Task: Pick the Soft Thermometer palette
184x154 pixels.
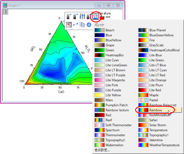Action: (x=113, y=125)
